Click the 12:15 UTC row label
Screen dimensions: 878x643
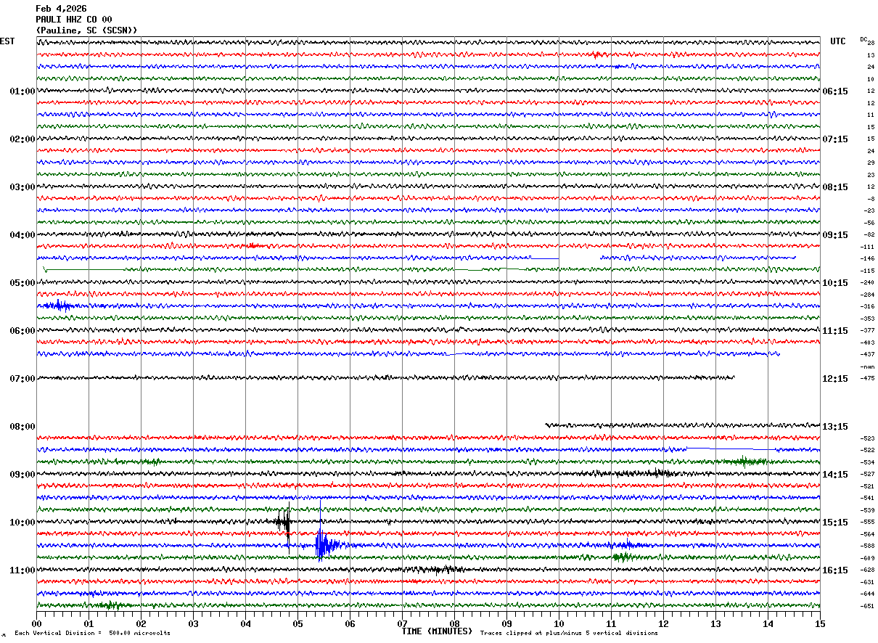point(836,378)
